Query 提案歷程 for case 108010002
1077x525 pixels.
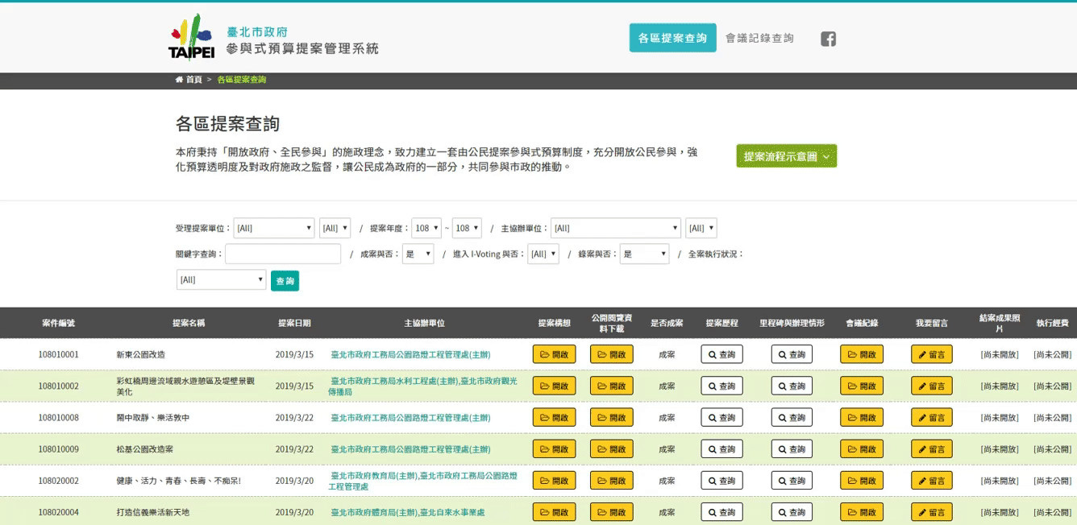point(721,386)
